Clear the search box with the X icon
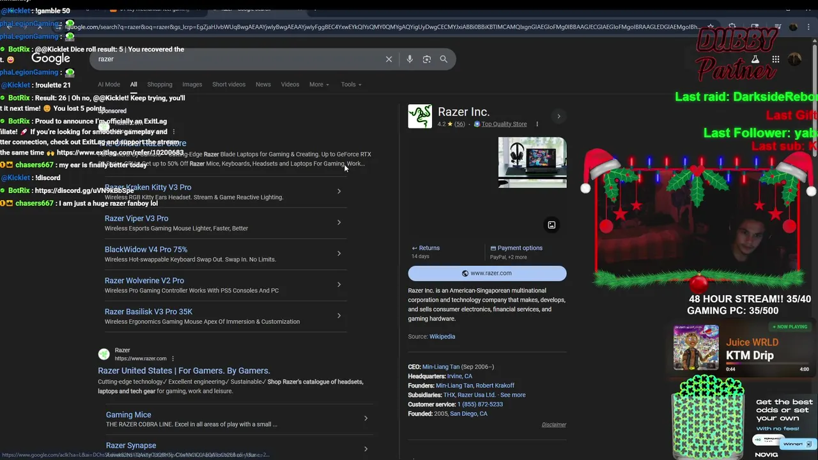This screenshot has height=460, width=818. (x=389, y=59)
